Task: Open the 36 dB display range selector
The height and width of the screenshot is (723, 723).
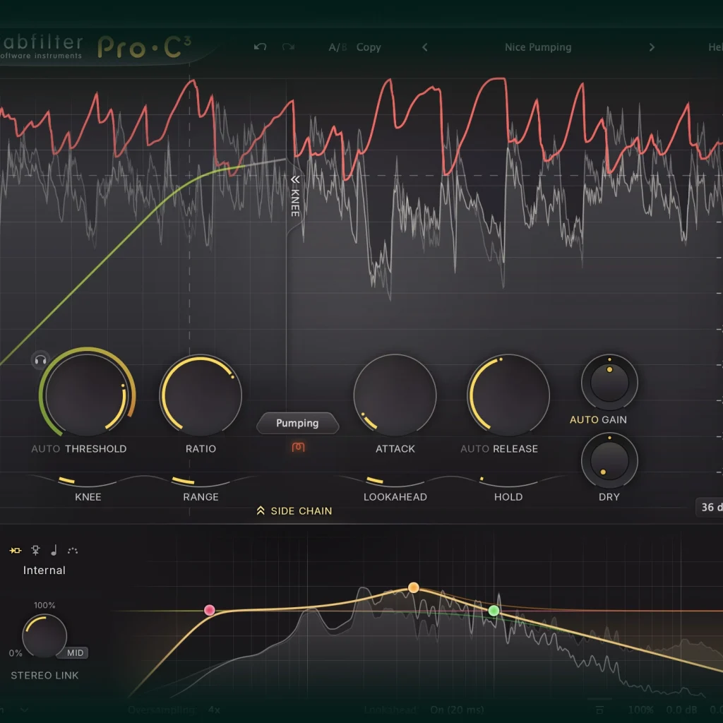Action: [x=709, y=507]
